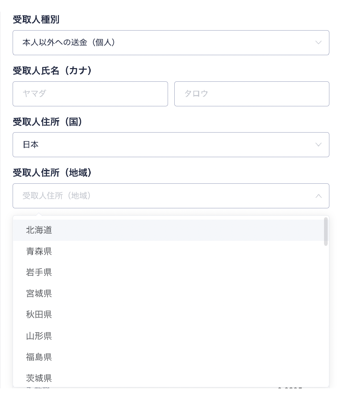Click the タロウ given name kana field
The width and height of the screenshot is (340, 398).
[x=252, y=94]
